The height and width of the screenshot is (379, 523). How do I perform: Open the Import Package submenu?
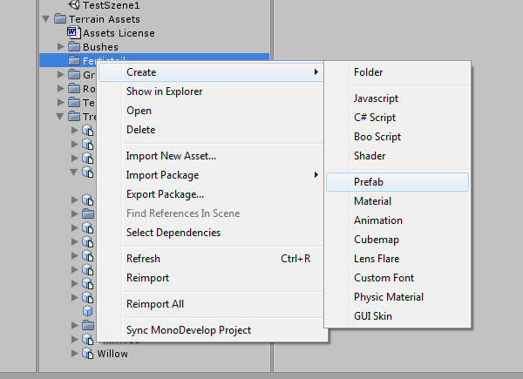tap(162, 175)
